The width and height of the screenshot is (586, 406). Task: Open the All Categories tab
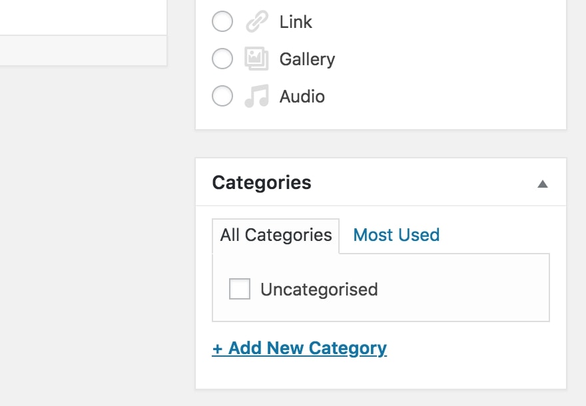[276, 236]
